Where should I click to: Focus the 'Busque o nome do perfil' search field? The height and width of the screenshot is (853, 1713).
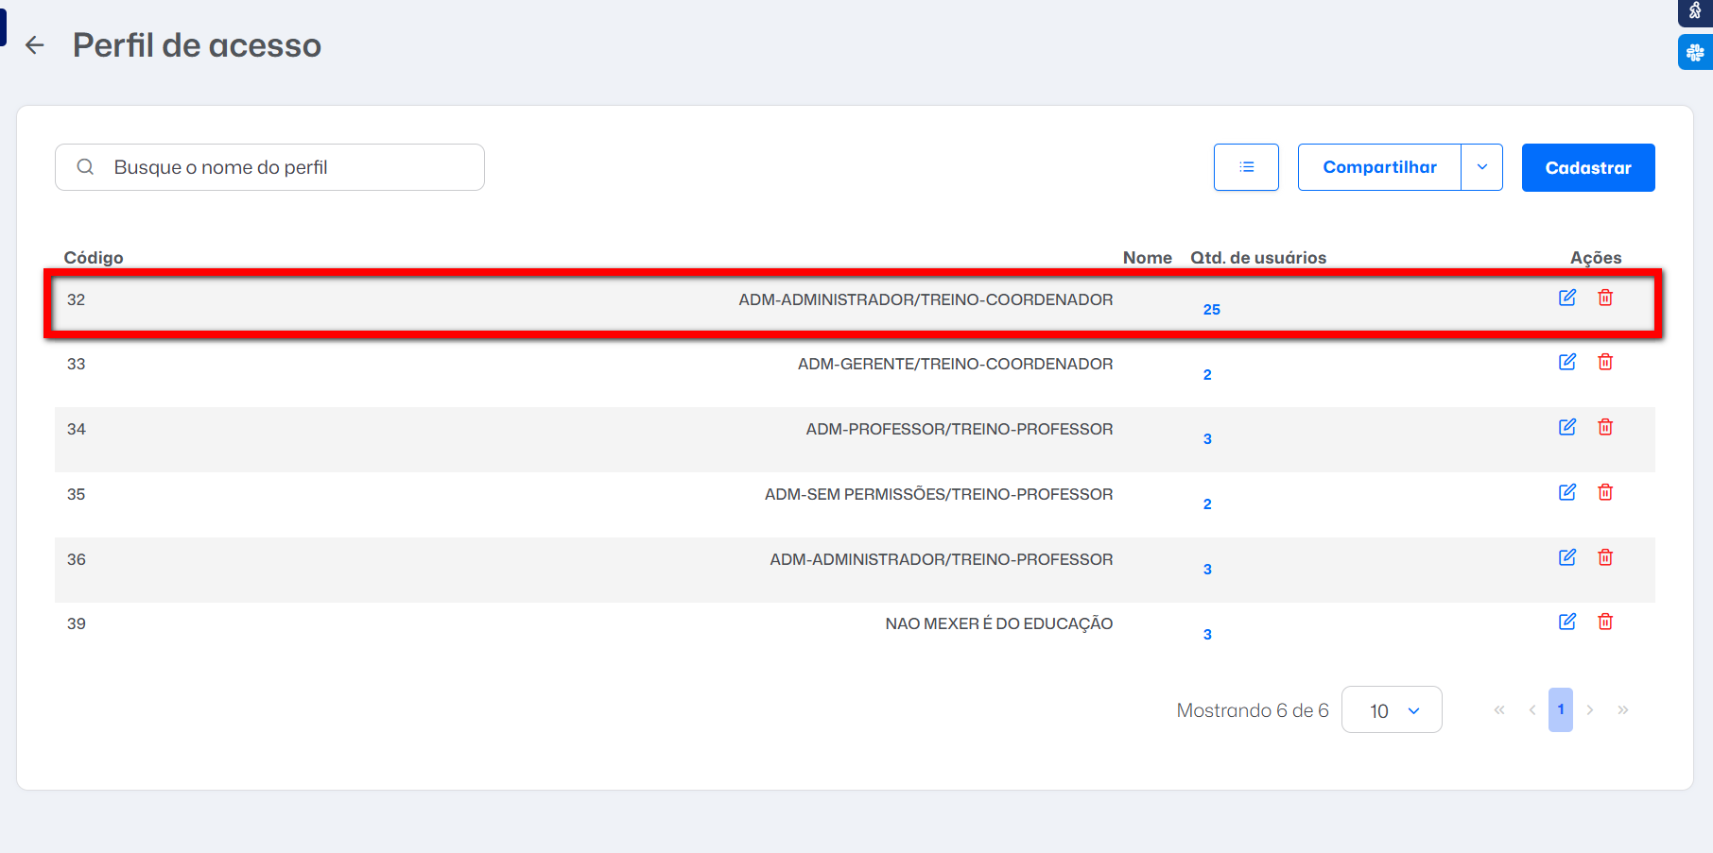pos(269,167)
